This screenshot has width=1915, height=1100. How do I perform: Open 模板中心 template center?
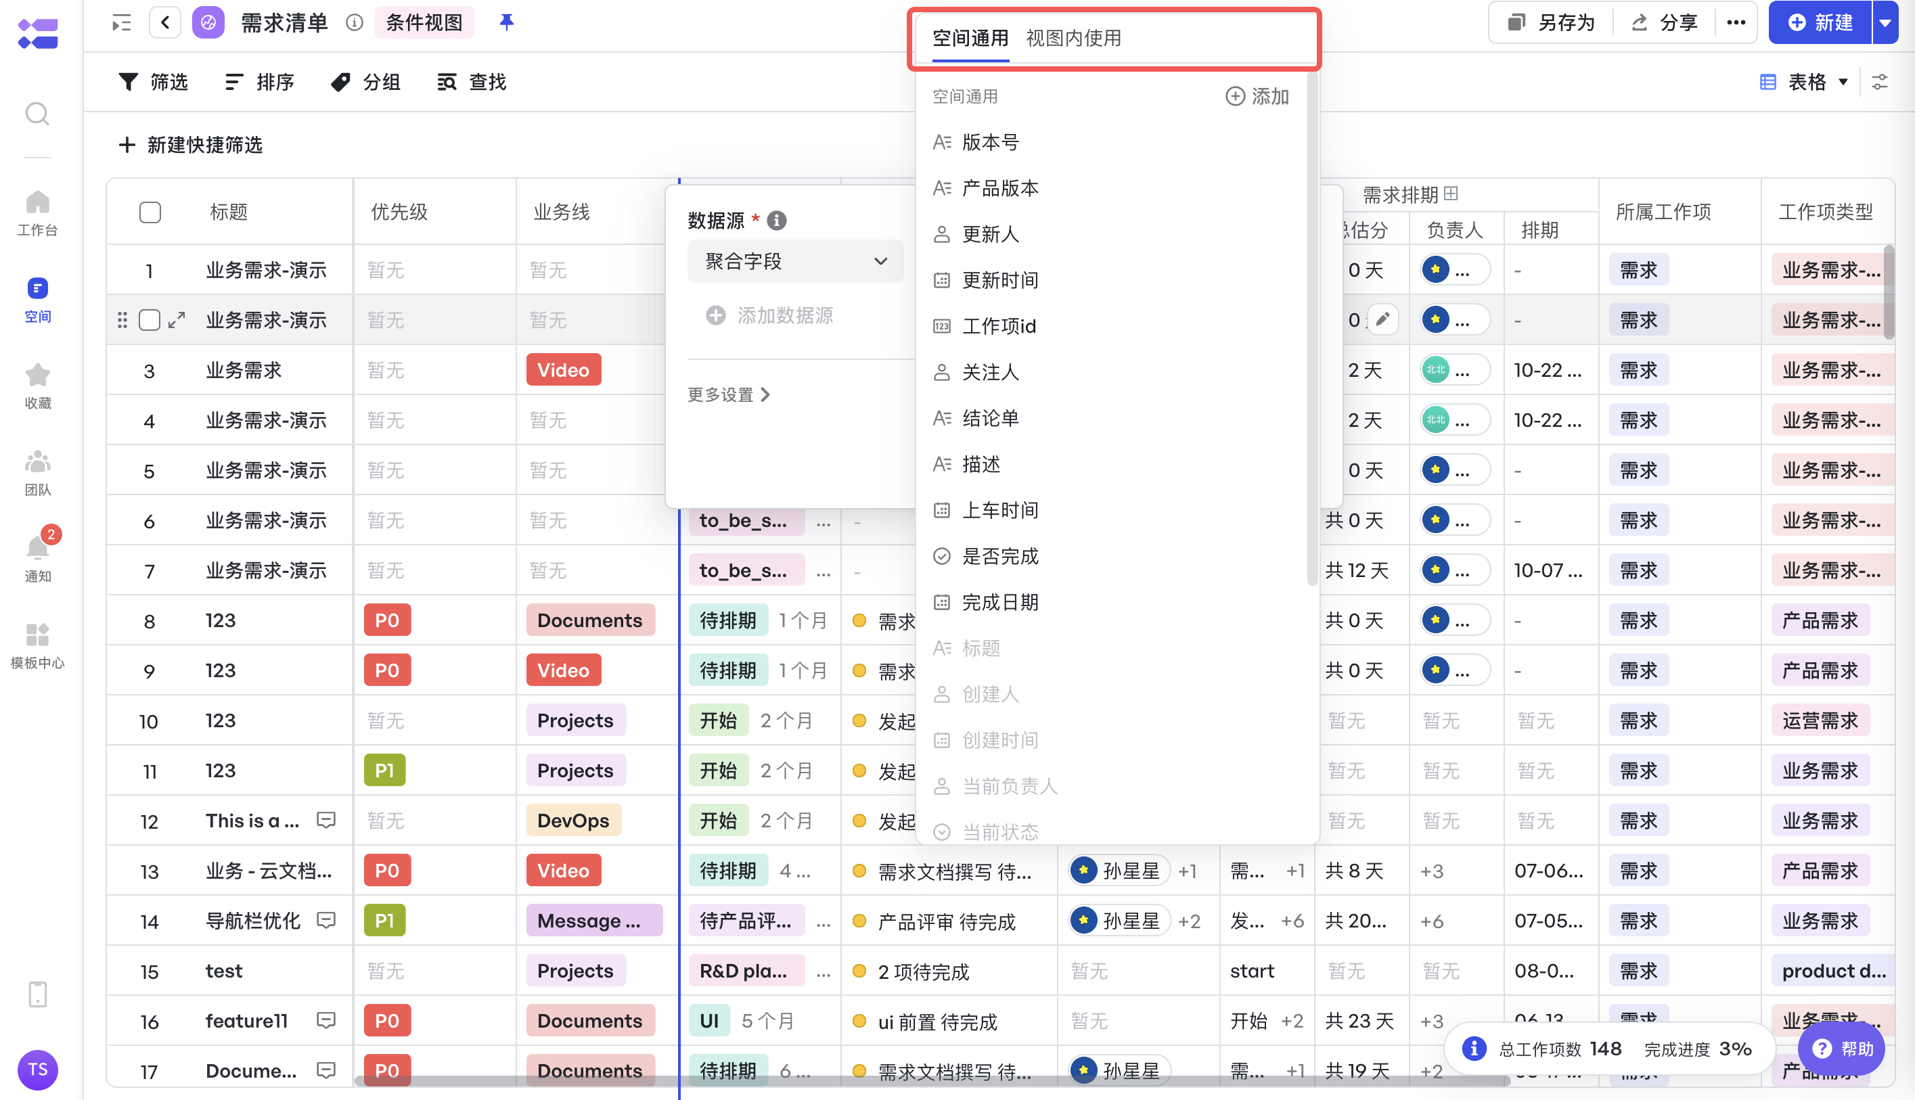pos(37,646)
